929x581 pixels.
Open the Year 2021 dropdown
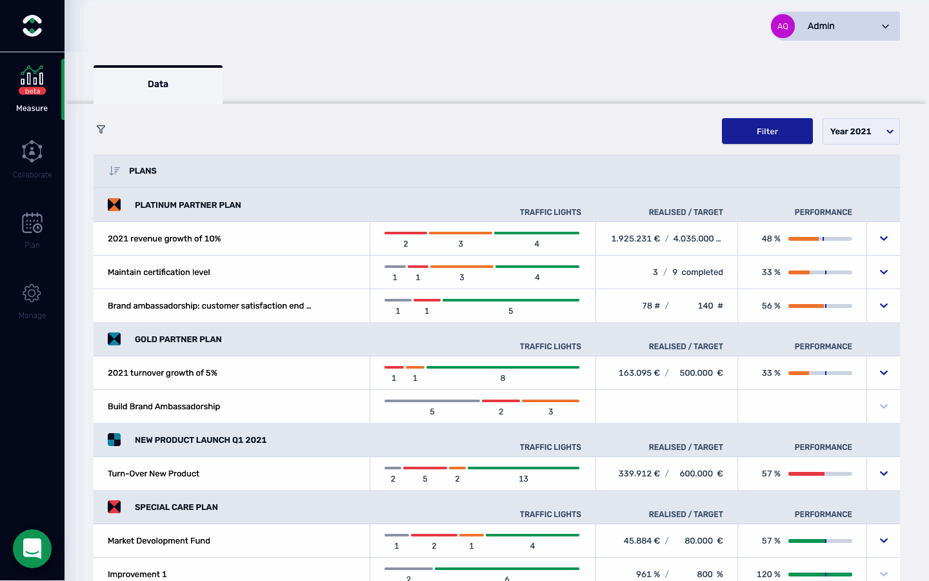coord(861,132)
